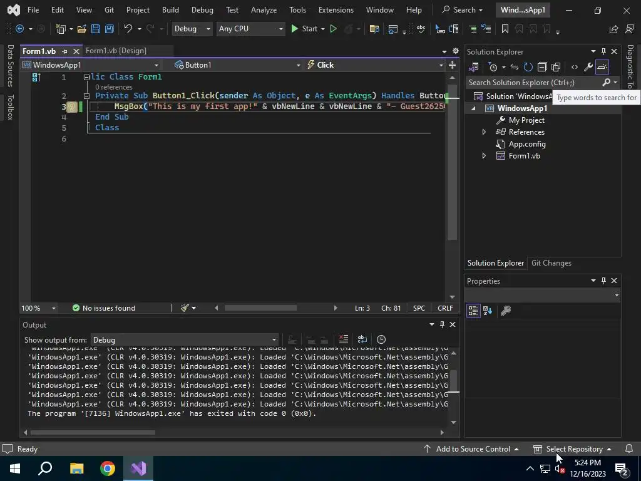Click Start Without Debugging outline play icon
The height and width of the screenshot is (481, 641).
pyautogui.click(x=334, y=29)
